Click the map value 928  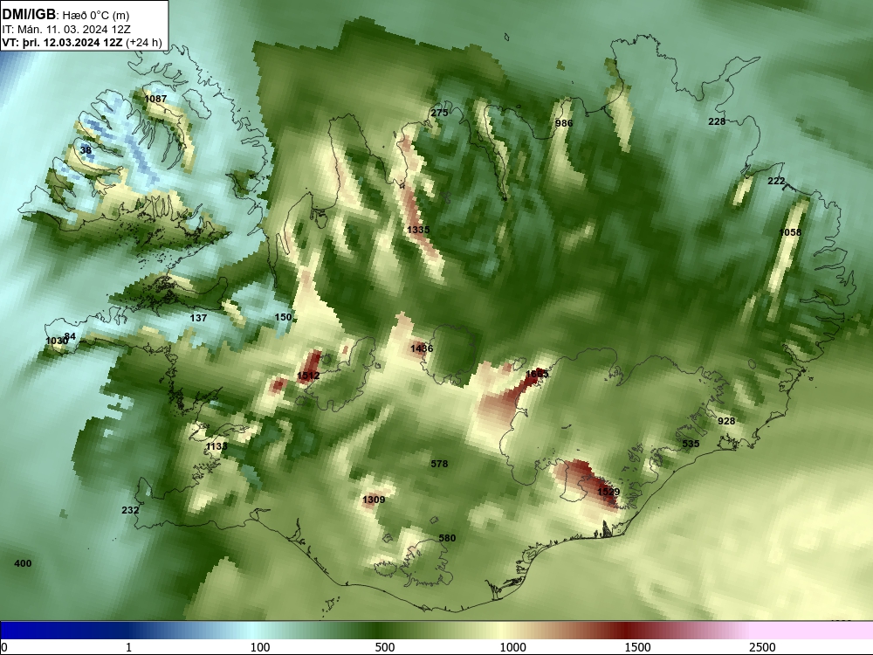(726, 421)
